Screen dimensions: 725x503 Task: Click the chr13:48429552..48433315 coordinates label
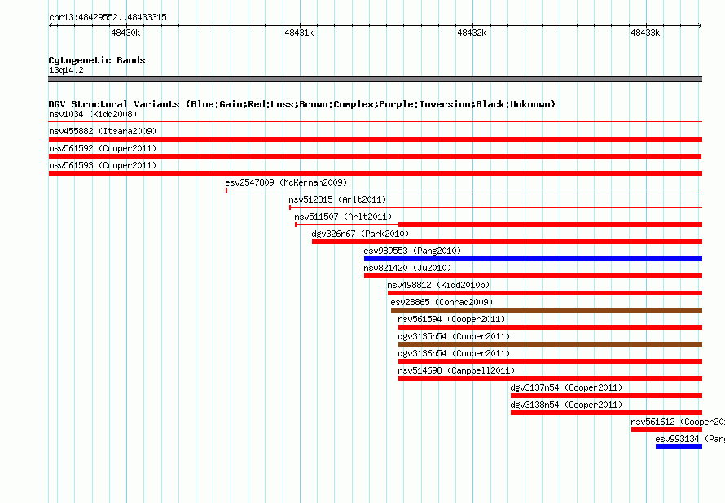click(108, 17)
